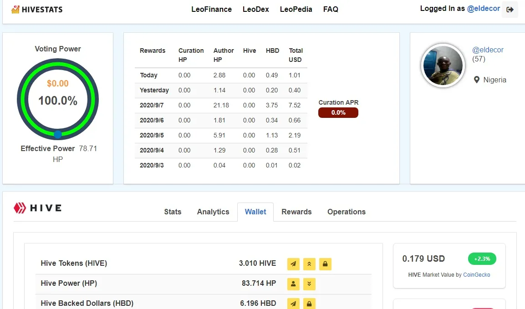
Task: Open the FAQ nav link
Action: click(x=331, y=10)
